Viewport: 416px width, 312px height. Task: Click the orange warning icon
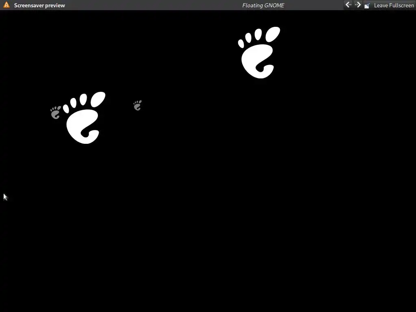pyautogui.click(x=6, y=5)
